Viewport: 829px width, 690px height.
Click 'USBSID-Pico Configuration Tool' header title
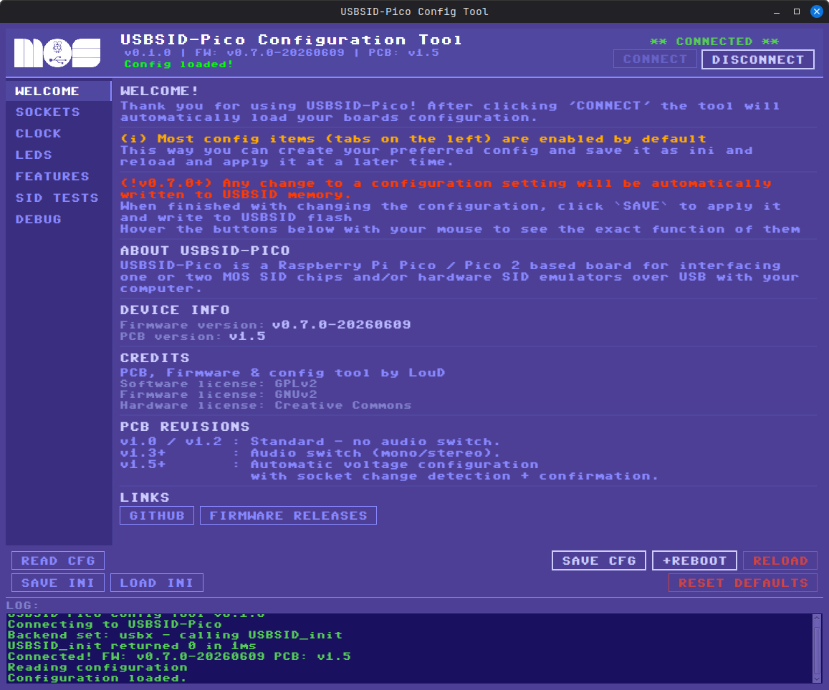click(291, 39)
